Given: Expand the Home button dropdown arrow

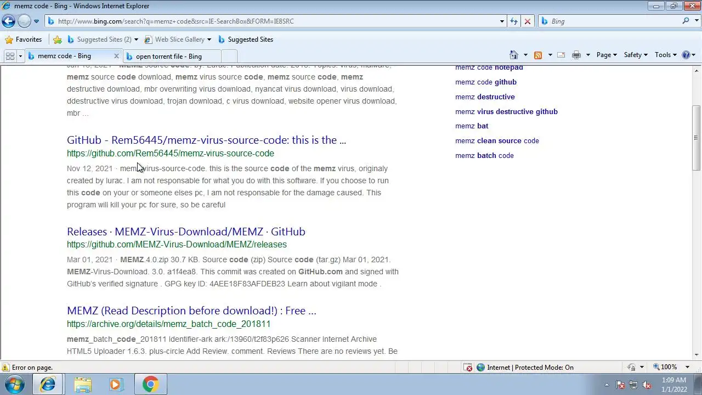Looking at the screenshot, I should coord(525,55).
